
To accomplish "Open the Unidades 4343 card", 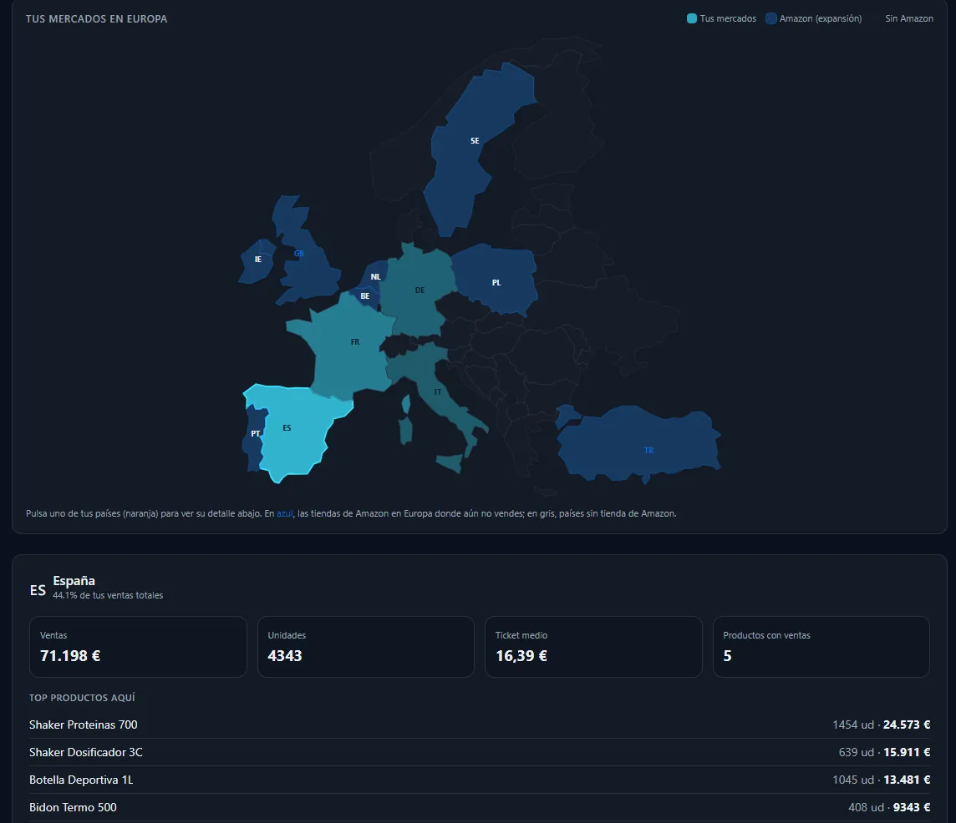I will (366, 646).
